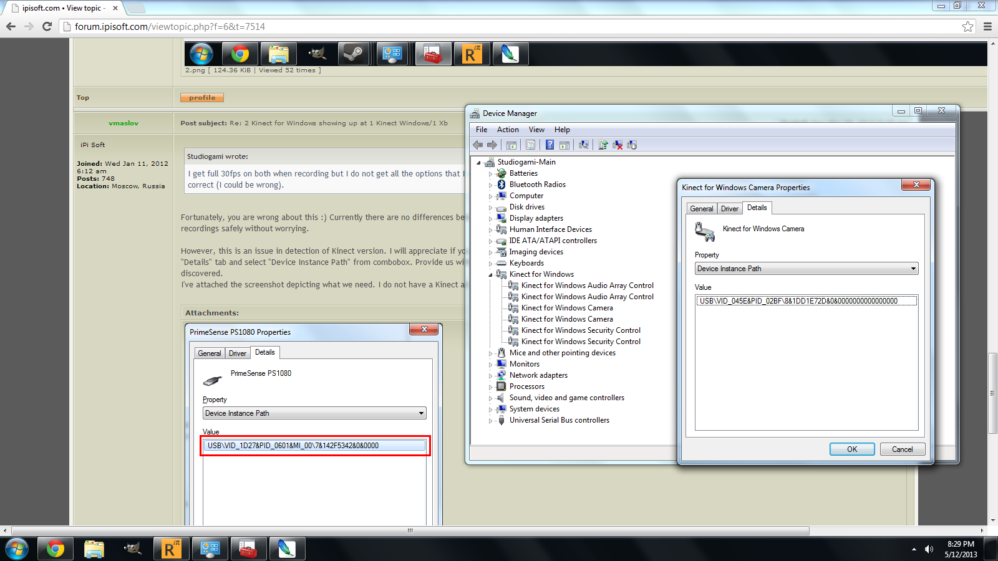
Task: Click the Top link in the forum
Action: [83, 98]
